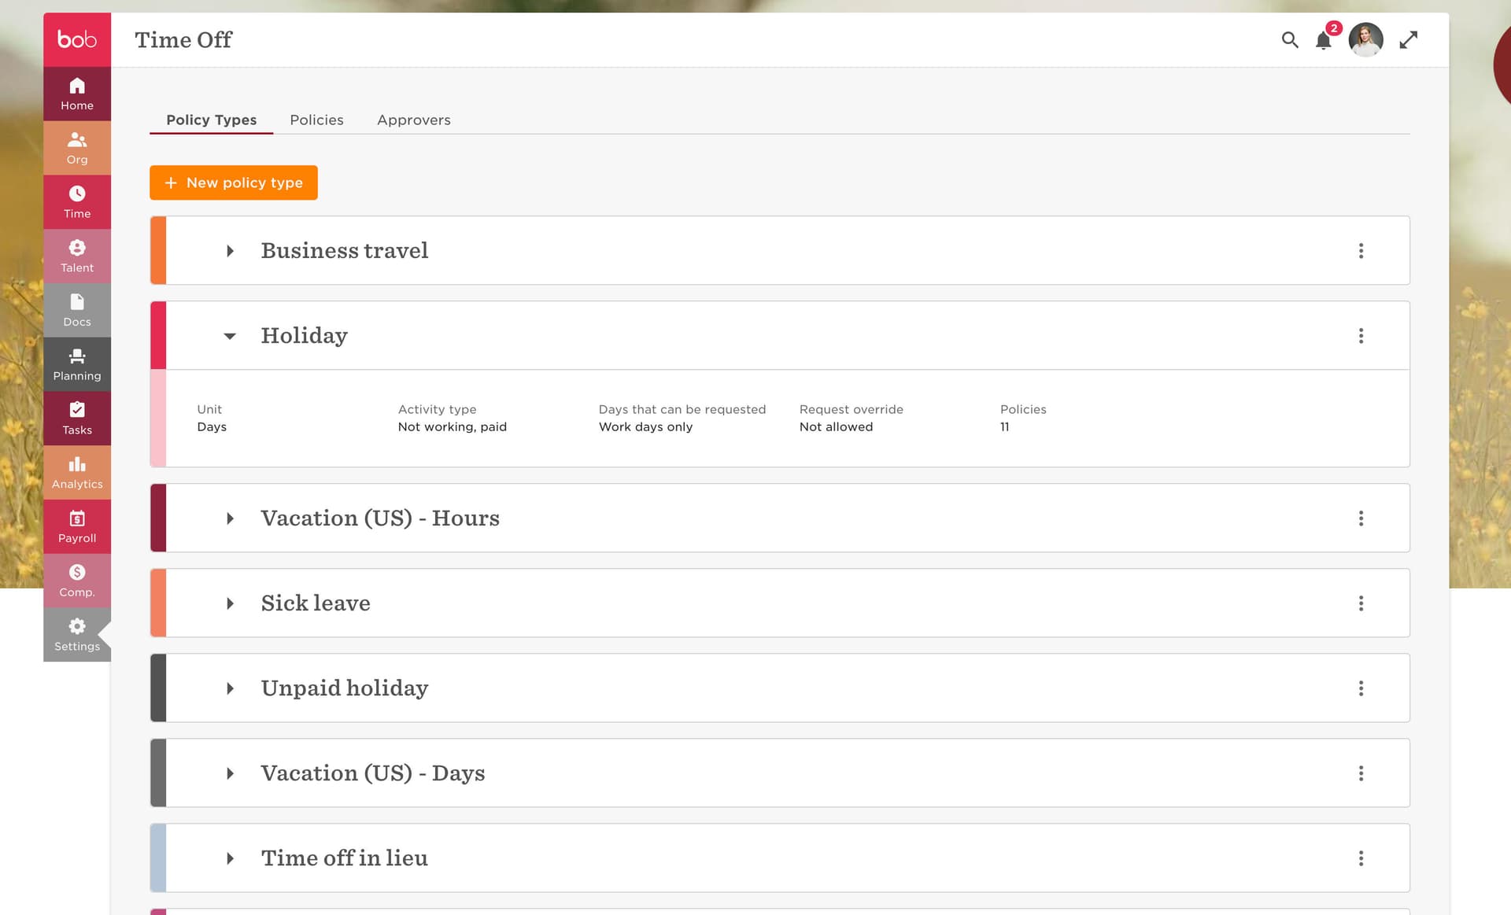The image size is (1511, 915).
Task: Open the Analytics section
Action: pyautogui.click(x=77, y=473)
